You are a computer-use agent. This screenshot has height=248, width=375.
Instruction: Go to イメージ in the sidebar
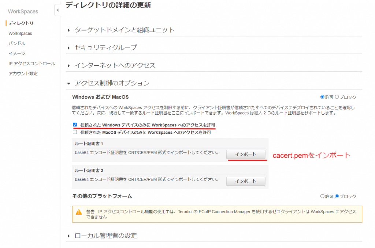pyautogui.click(x=17, y=53)
